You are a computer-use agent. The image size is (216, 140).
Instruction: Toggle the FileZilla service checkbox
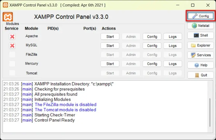click(12, 55)
